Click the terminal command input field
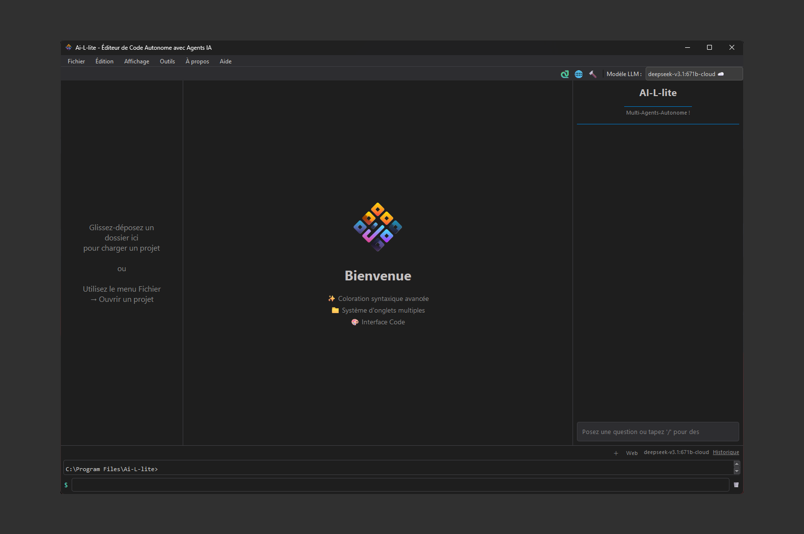Screen dimensions: 804x534 [400, 485]
